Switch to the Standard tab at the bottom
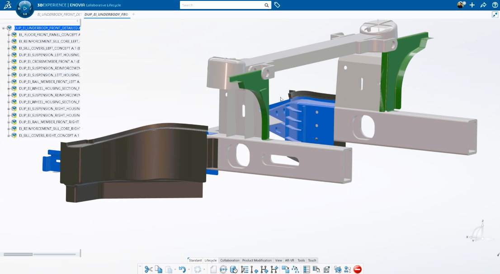This screenshot has height=274, width=500. [x=195, y=260]
